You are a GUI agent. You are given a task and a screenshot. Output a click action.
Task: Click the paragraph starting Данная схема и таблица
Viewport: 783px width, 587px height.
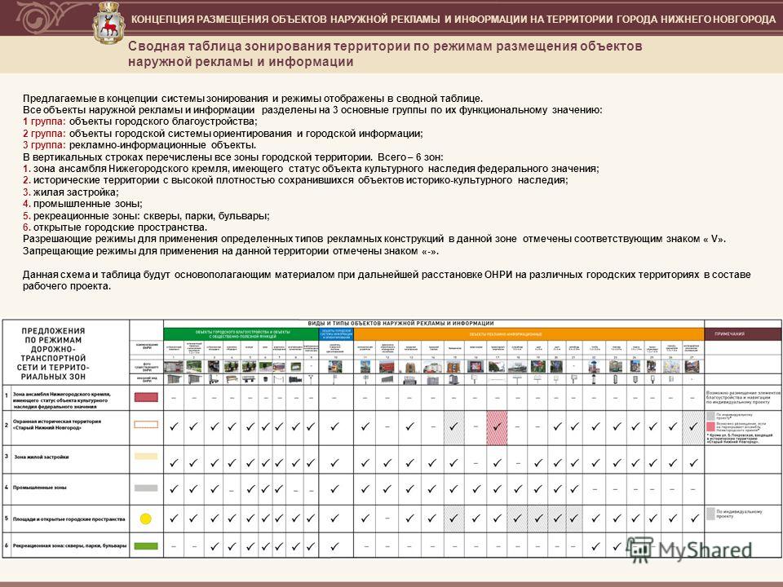tap(387, 280)
